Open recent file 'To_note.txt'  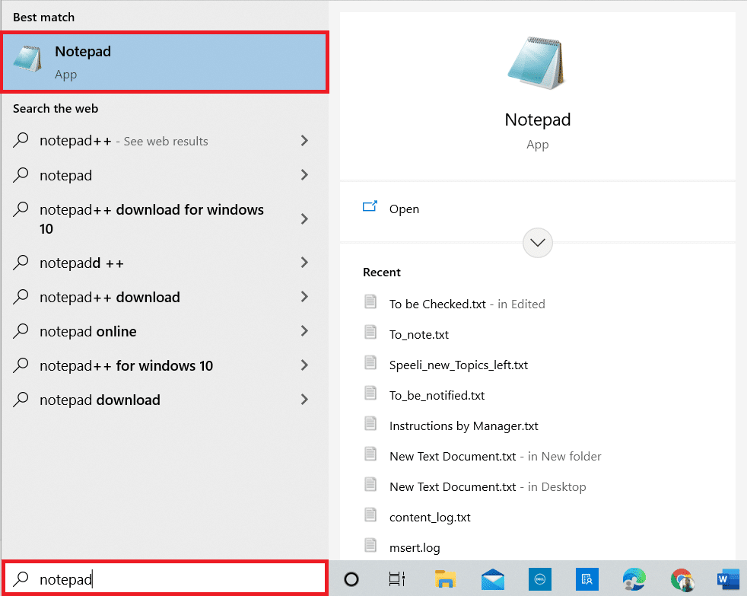(x=418, y=335)
